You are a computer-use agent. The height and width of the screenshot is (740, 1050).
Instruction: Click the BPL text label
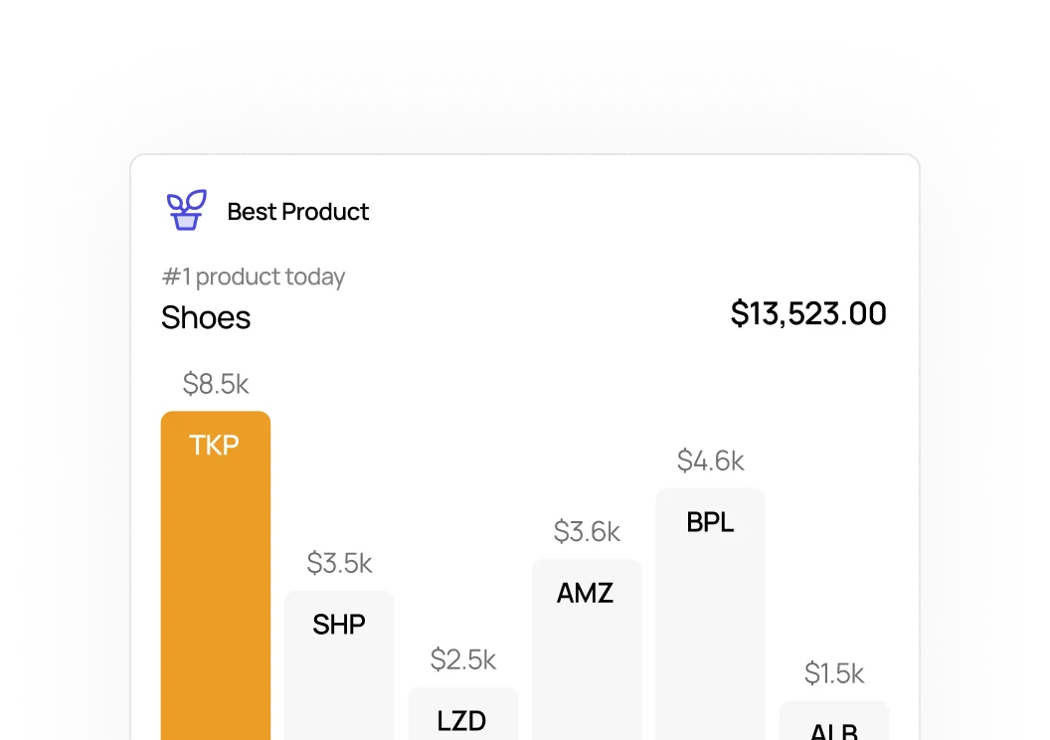710,522
